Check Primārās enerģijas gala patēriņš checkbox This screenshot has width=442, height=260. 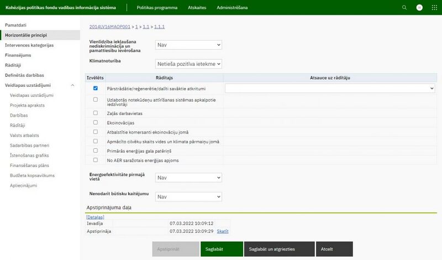click(x=96, y=151)
